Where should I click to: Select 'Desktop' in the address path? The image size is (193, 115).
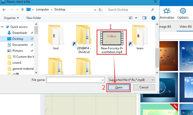pos(60,9)
